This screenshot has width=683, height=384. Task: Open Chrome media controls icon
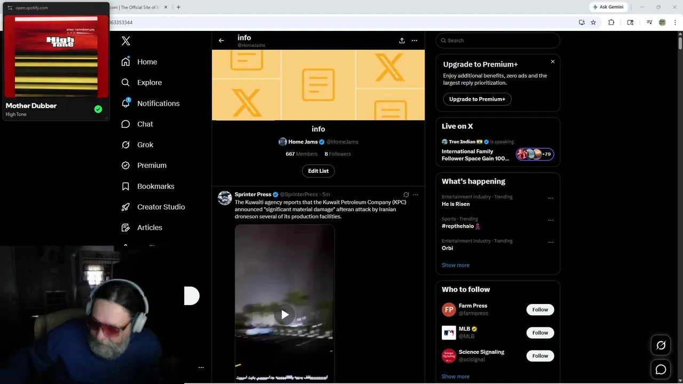649,22
